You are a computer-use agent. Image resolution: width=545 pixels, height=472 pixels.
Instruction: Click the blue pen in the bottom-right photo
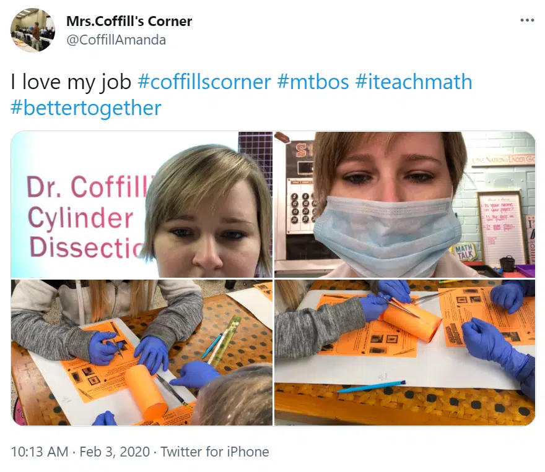pos(372,386)
